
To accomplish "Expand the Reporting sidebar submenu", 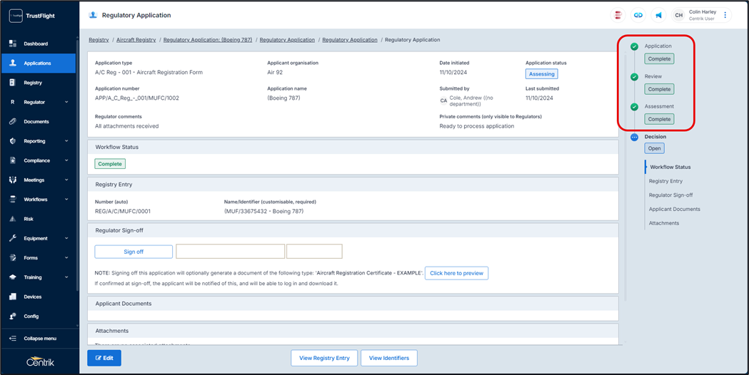I will click(x=66, y=141).
